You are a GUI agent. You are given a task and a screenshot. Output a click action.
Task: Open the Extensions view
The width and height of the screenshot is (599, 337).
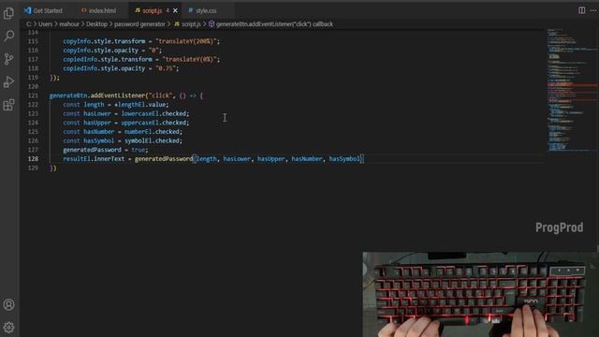8,105
